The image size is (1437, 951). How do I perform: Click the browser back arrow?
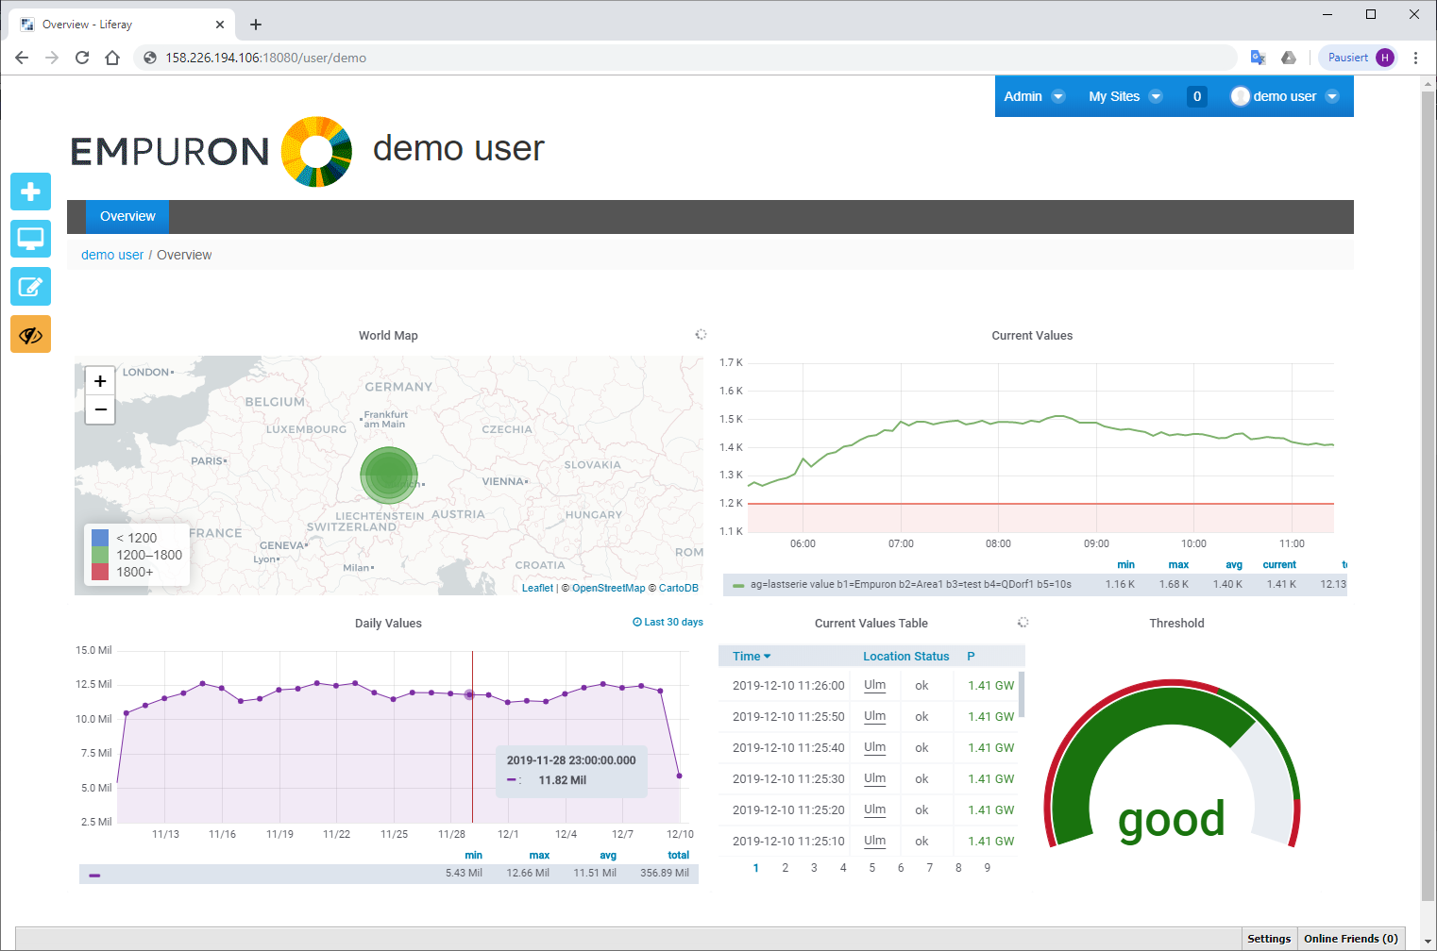[x=22, y=58]
